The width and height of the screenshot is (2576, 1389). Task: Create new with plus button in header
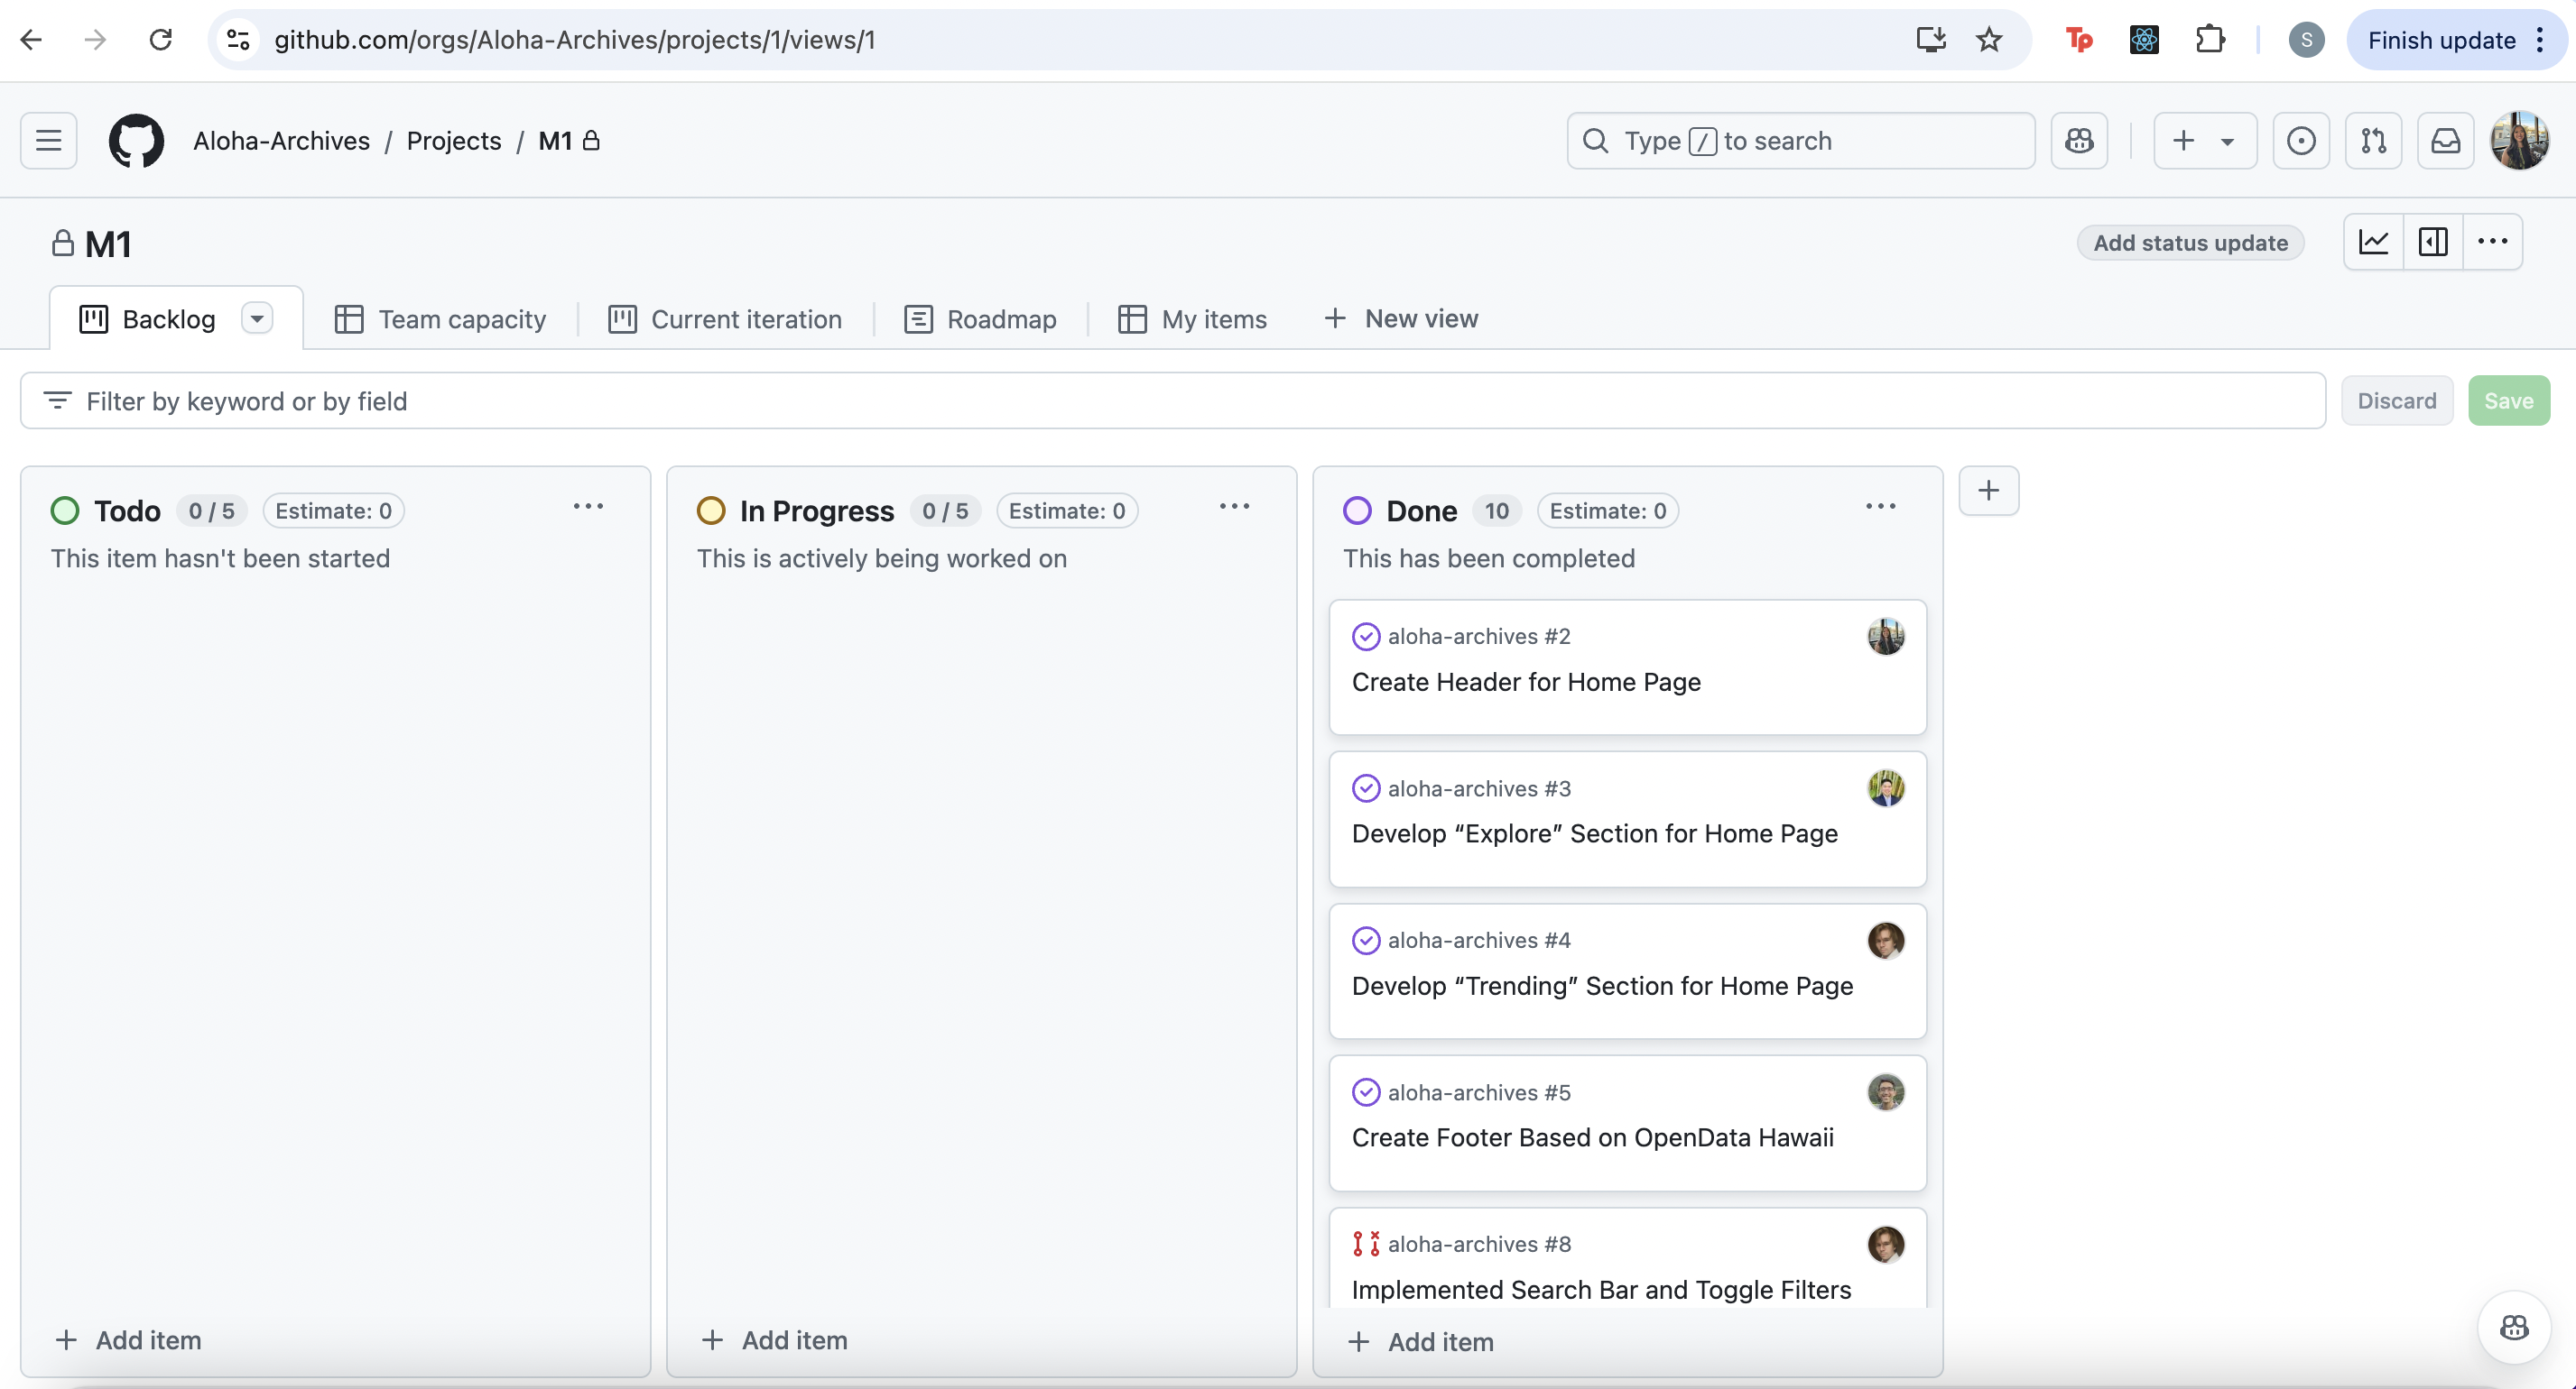pos(2204,141)
